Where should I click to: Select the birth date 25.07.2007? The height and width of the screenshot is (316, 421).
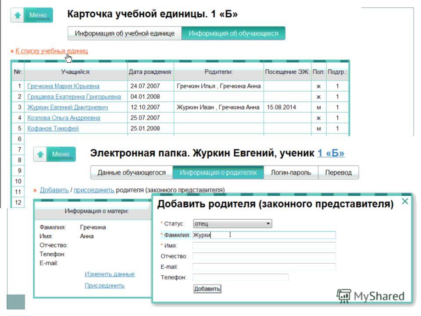[x=145, y=118]
